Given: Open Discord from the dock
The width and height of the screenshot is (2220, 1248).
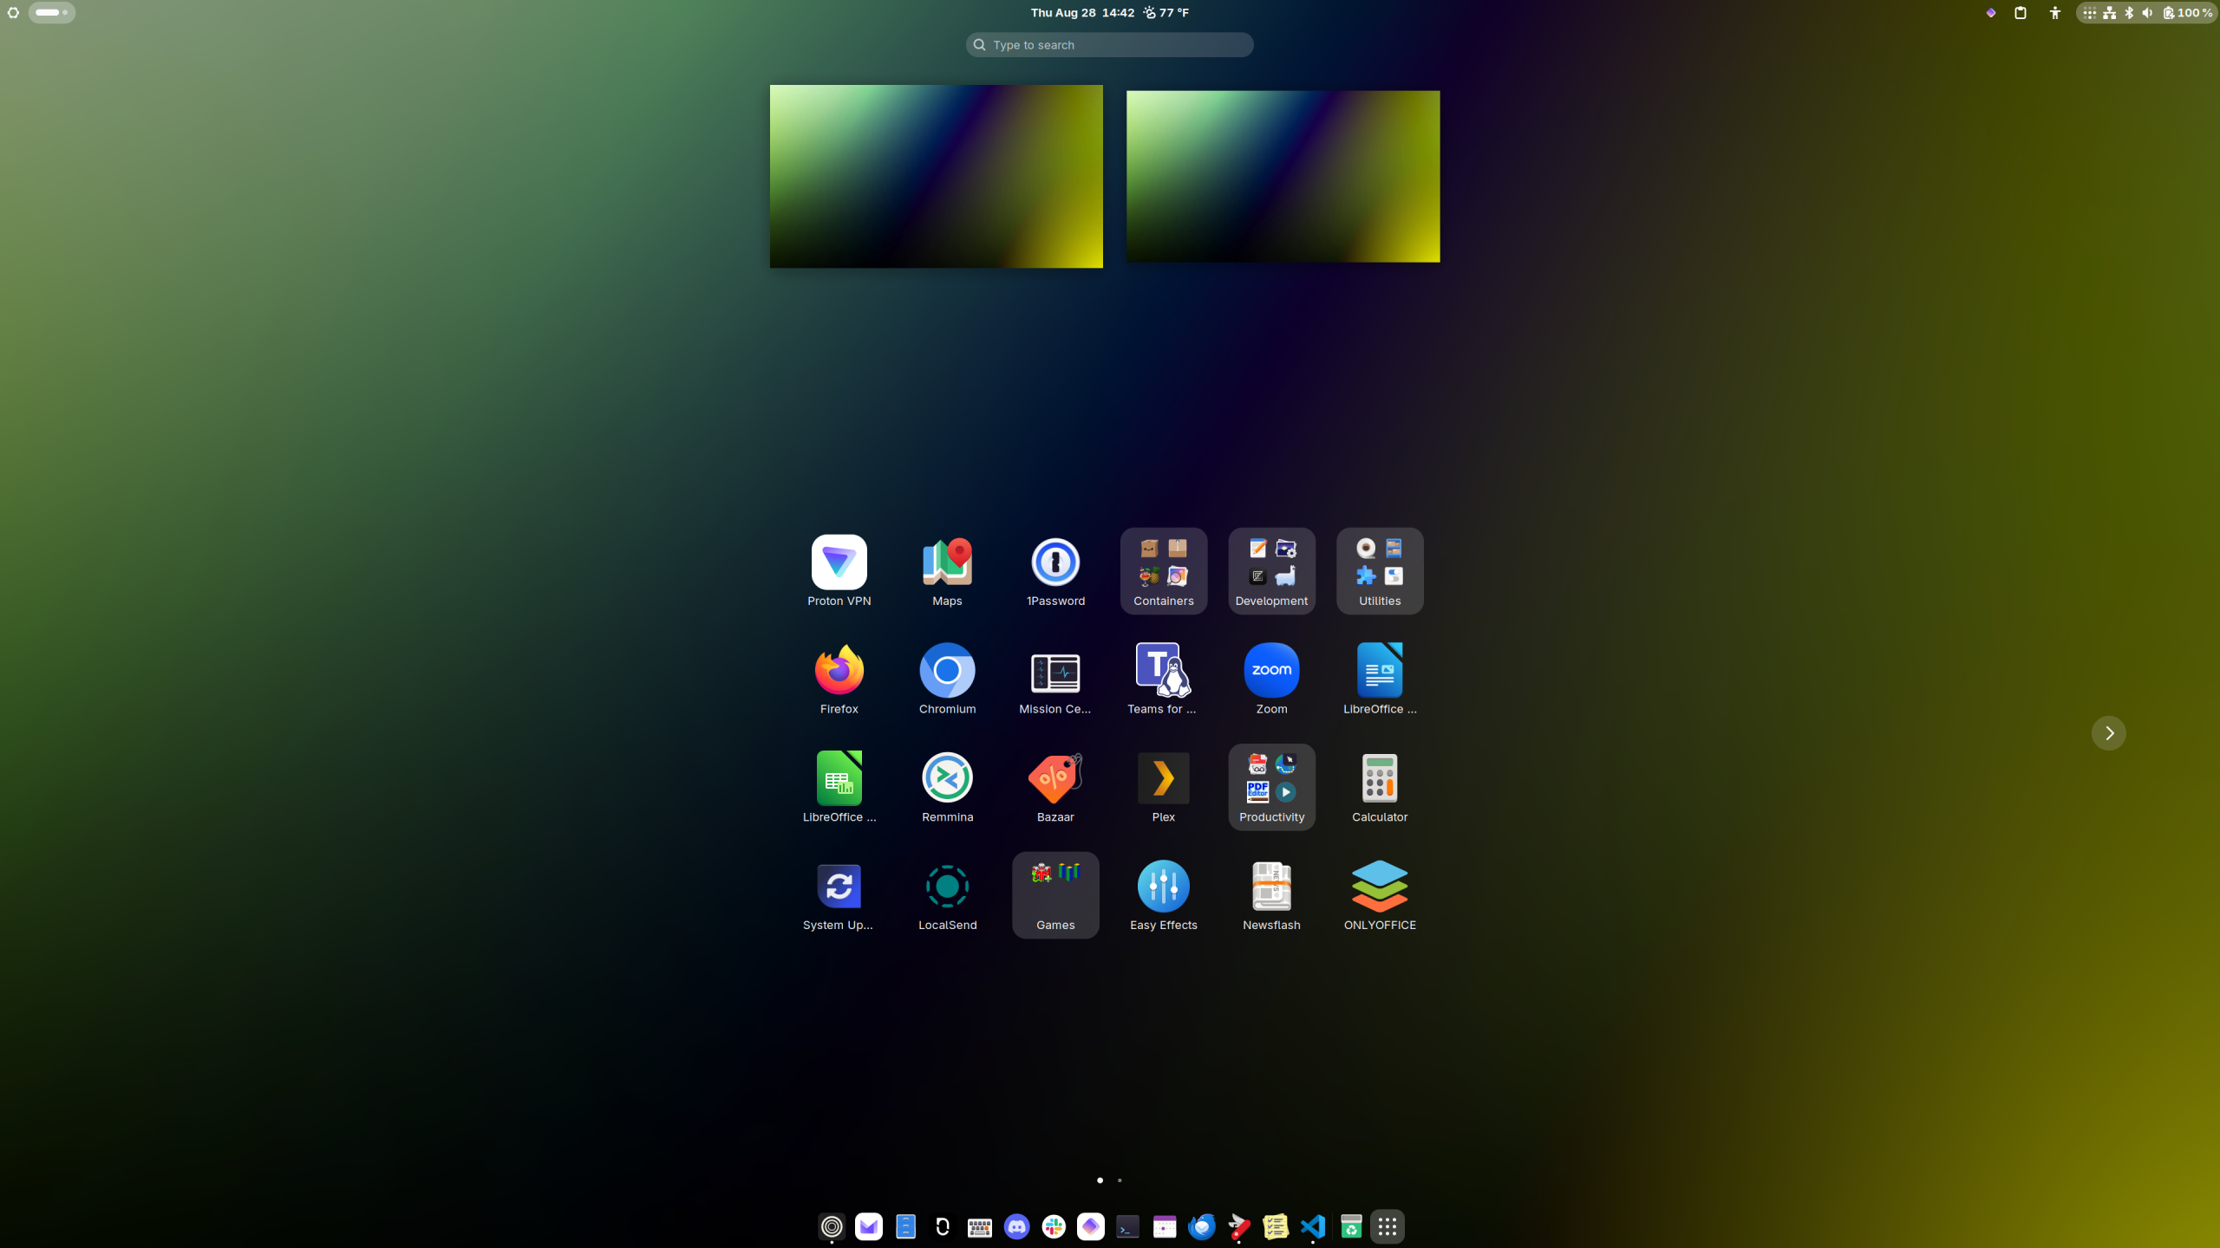Looking at the screenshot, I should (1016, 1226).
